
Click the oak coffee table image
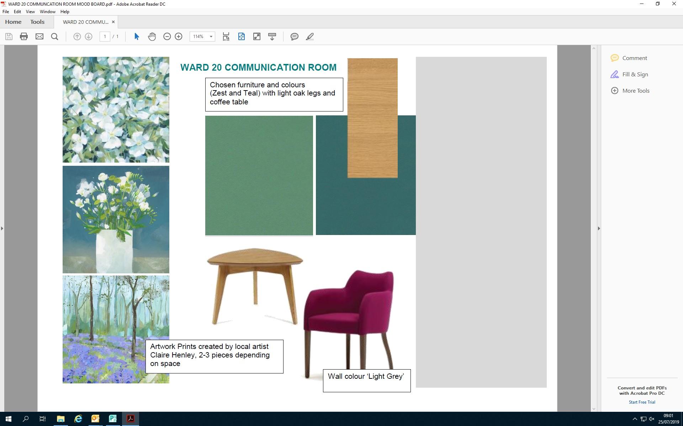tap(255, 286)
